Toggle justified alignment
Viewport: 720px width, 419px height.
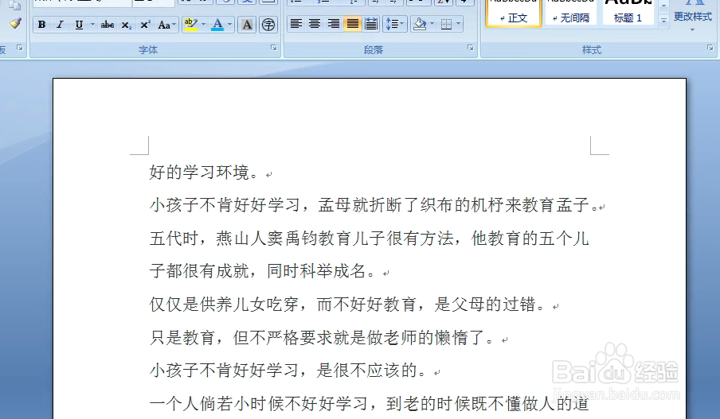(x=352, y=24)
